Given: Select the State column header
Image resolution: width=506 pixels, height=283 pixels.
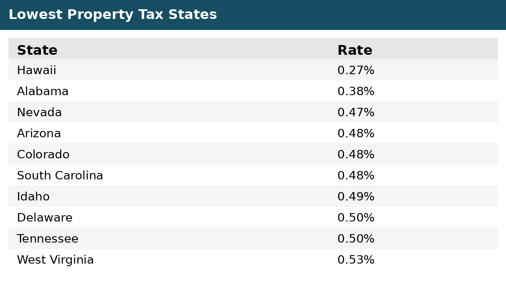Looking at the screenshot, I should click(x=37, y=51).
